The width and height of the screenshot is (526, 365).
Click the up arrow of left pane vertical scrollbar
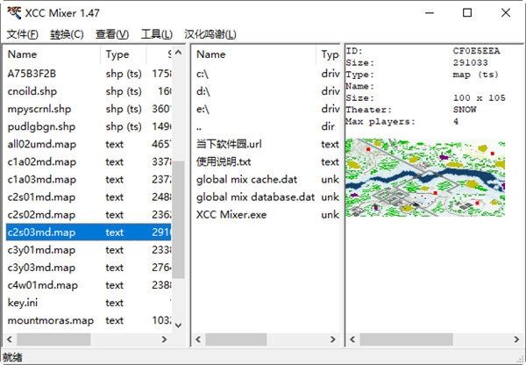coord(179,53)
